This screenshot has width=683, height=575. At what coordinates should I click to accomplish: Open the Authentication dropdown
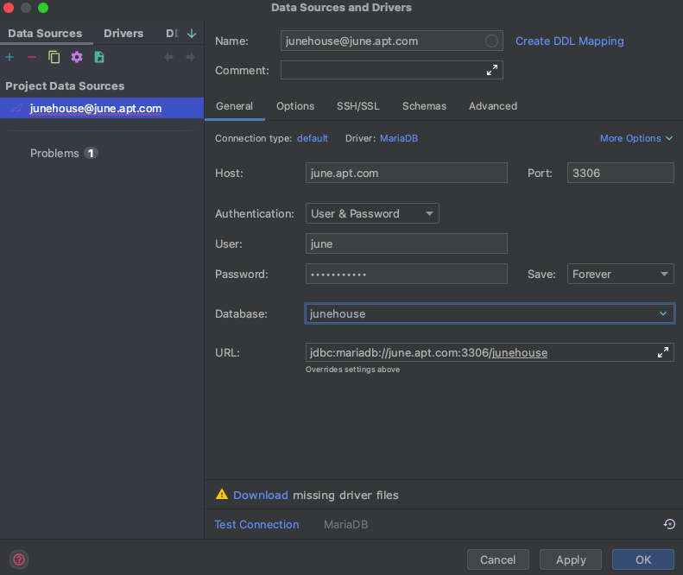coord(372,213)
